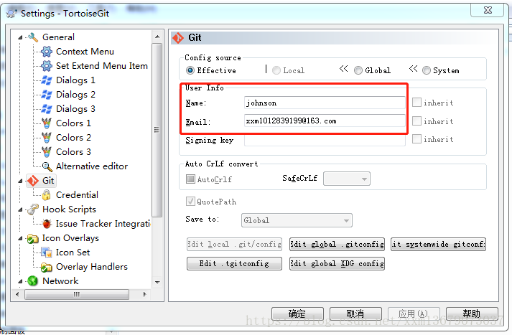The width and height of the screenshot is (512, 335).
Task: Close the Settings dialog
Action: click(x=488, y=10)
